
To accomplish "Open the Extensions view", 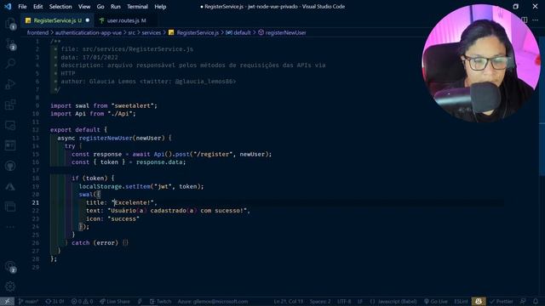I will coord(10,105).
